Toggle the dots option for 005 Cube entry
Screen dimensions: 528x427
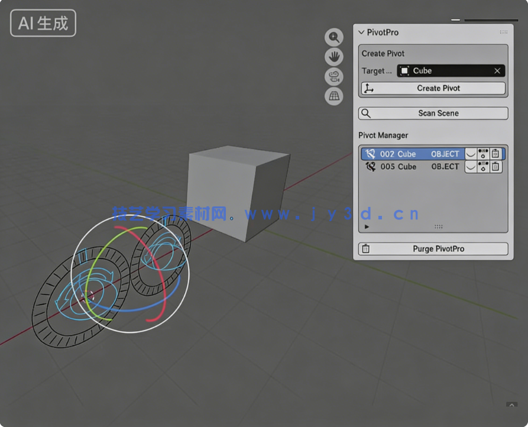(484, 167)
